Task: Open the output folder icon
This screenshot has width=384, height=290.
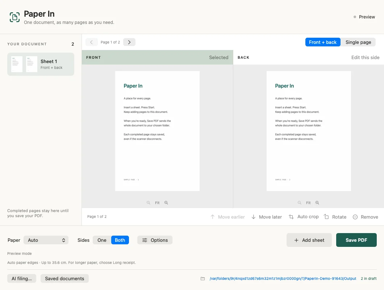Action: click(203, 278)
